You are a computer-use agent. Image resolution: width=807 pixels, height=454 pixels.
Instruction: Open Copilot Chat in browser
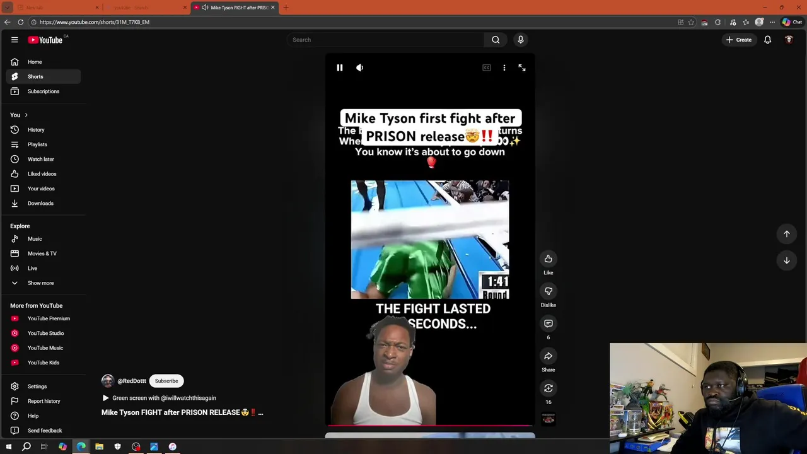tap(792, 22)
